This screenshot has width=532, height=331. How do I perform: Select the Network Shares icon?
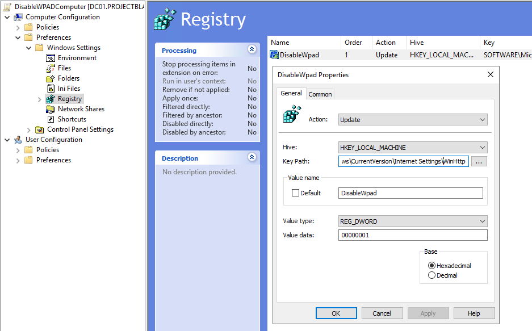pyautogui.click(x=50, y=108)
